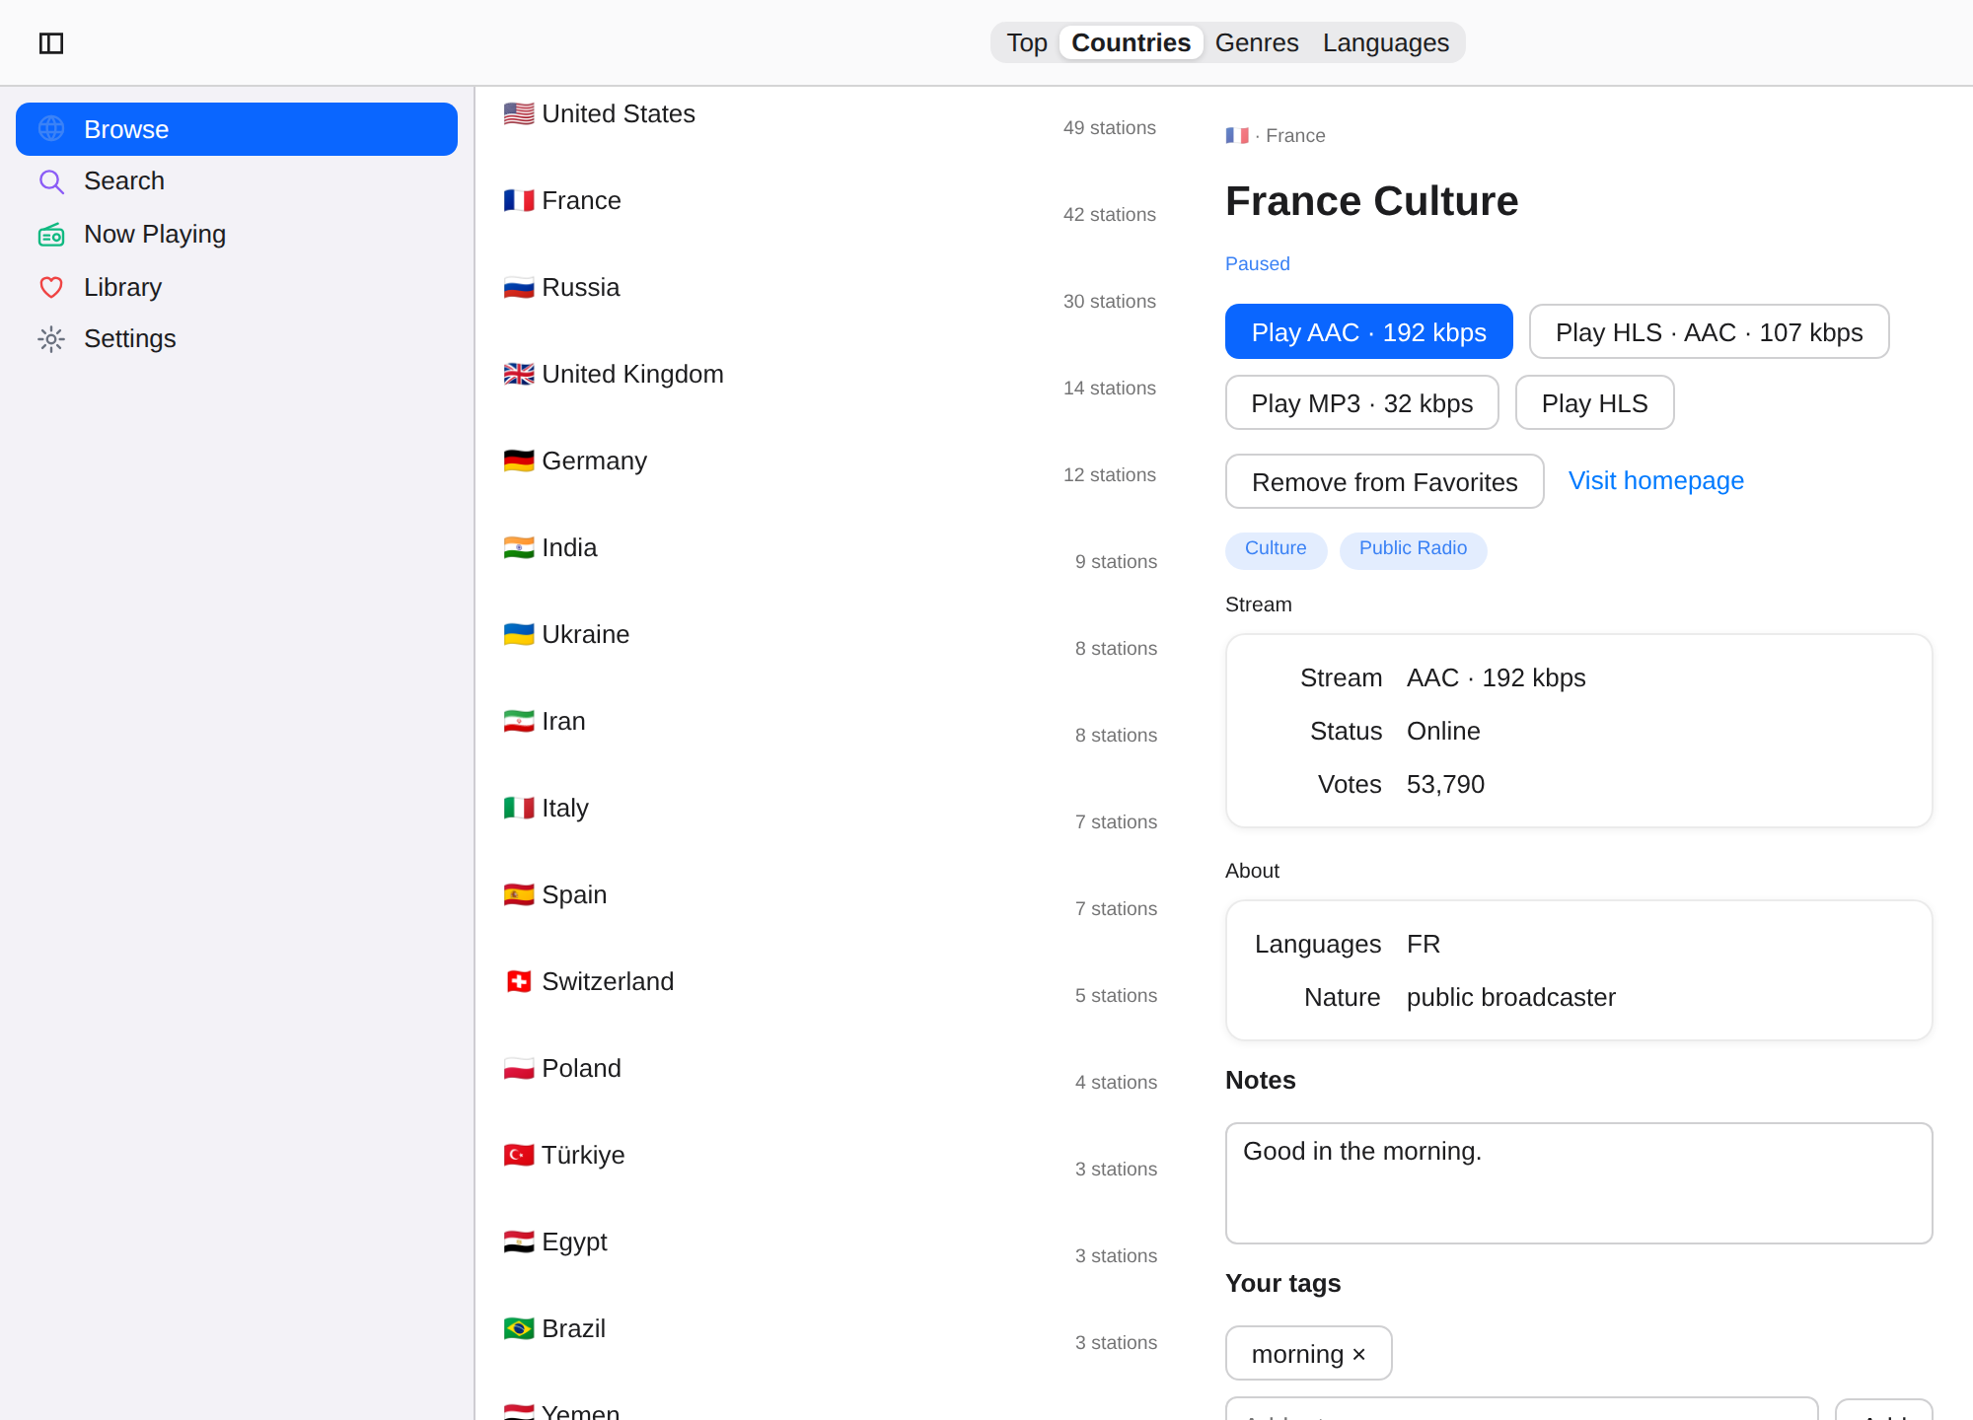Click the Now Playing radio icon
The width and height of the screenshot is (1973, 1420).
[x=51, y=235]
